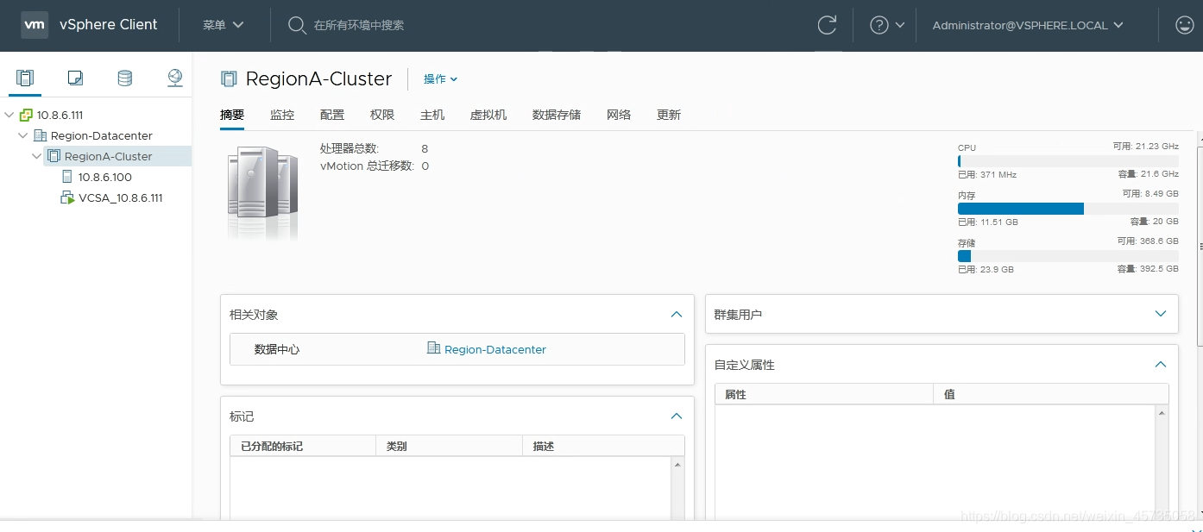1203x532 pixels.
Task: Sort by 值 column header
Action: point(1051,394)
